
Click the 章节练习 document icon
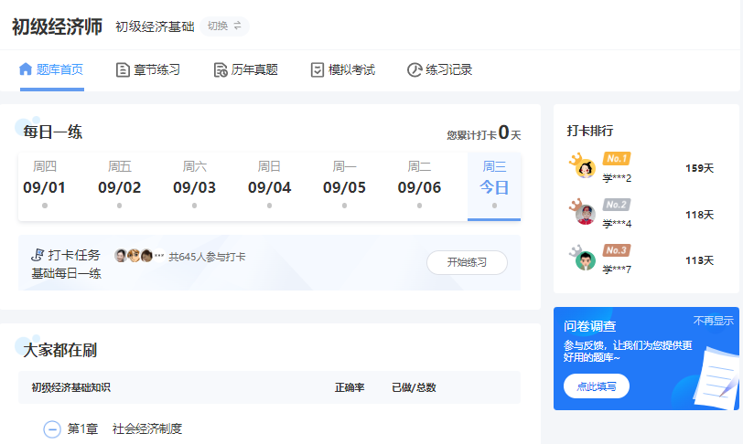123,69
